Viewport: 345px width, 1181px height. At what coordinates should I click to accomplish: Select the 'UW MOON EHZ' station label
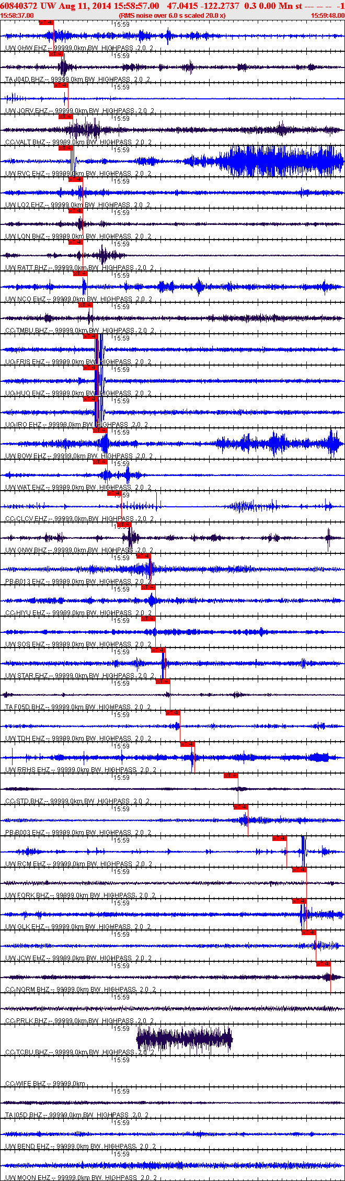[28, 1178]
